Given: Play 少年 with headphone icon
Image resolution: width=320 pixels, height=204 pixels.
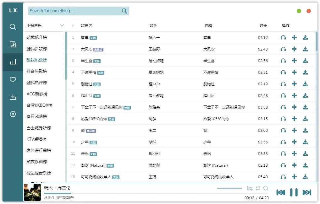Looking at the screenshot, I should click(x=283, y=142).
